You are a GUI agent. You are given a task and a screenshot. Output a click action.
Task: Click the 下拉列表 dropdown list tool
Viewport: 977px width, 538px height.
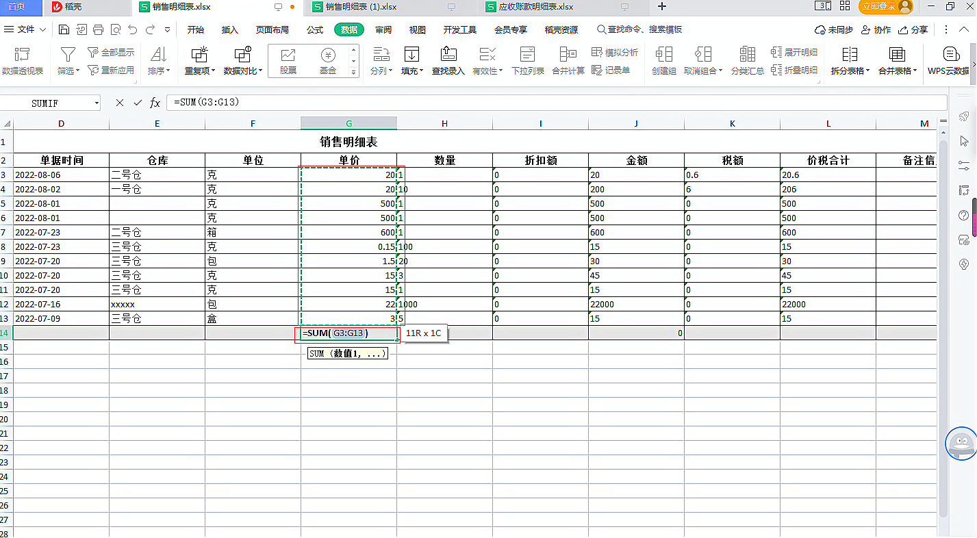click(528, 61)
